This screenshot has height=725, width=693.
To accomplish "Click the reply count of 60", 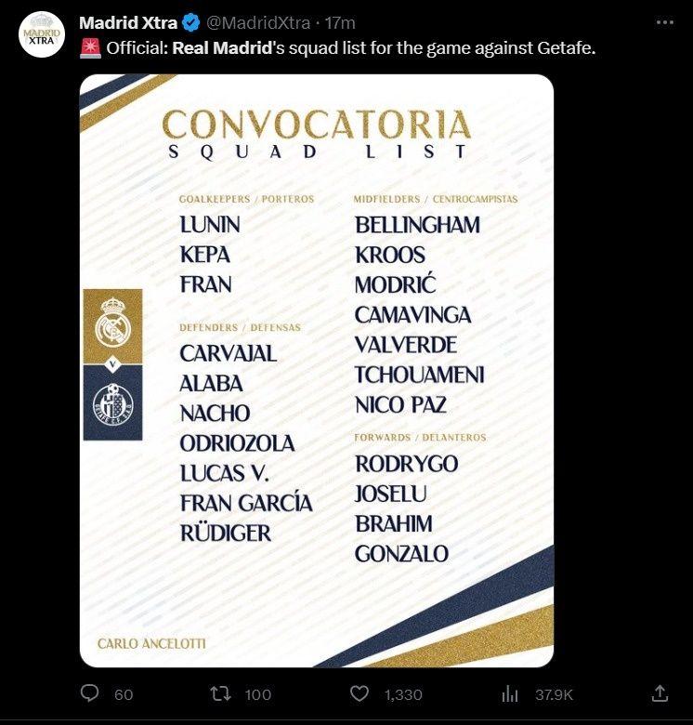I will [124, 694].
